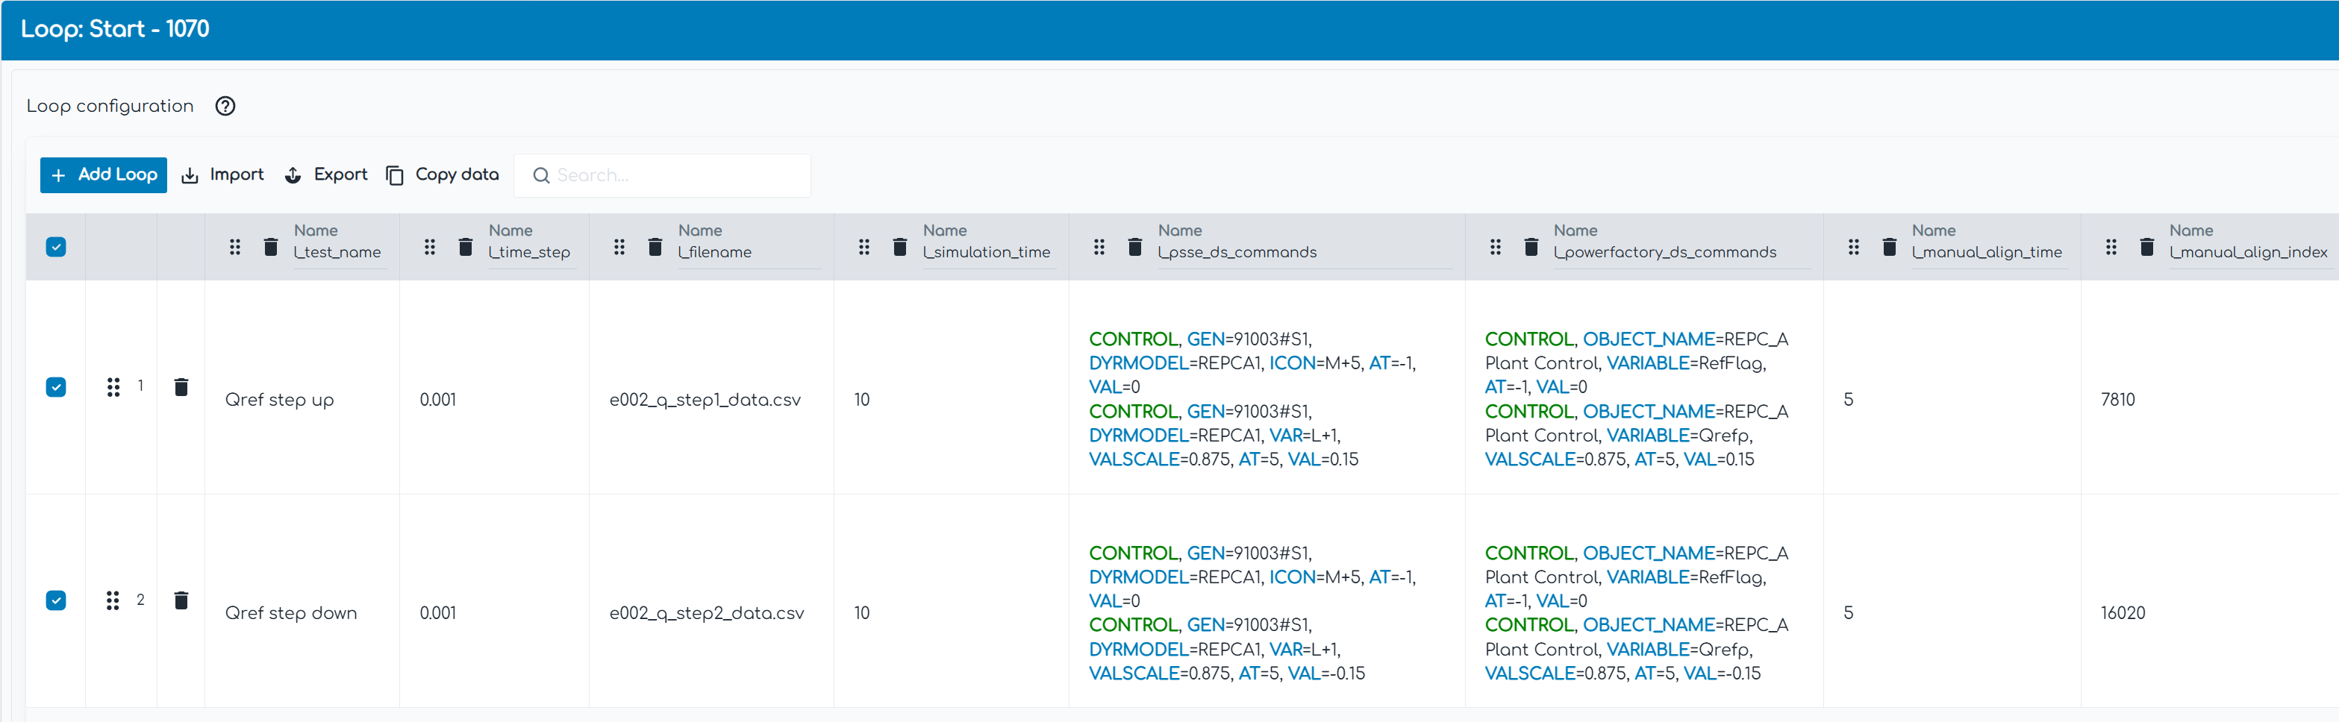Delete the l_manual_align_time column
The image size is (2339, 722).
click(1889, 247)
